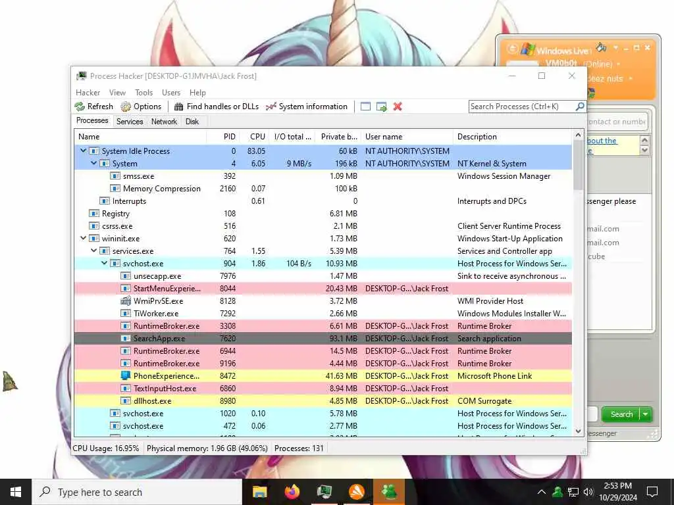
Task: Select svchost.exe with PID 1020
Action: click(x=323, y=413)
